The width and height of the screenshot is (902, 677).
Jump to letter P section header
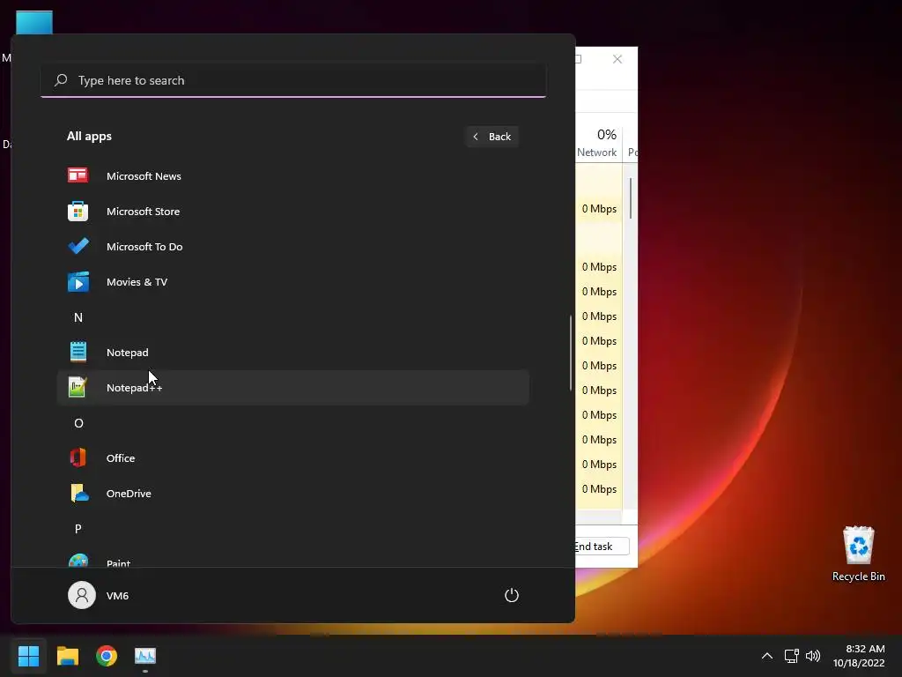click(x=78, y=529)
